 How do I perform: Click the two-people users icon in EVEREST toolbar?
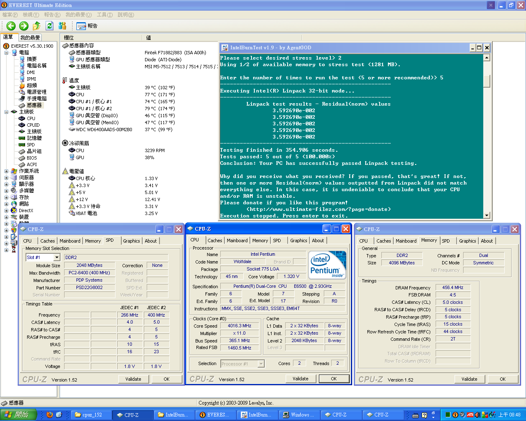pos(62,26)
